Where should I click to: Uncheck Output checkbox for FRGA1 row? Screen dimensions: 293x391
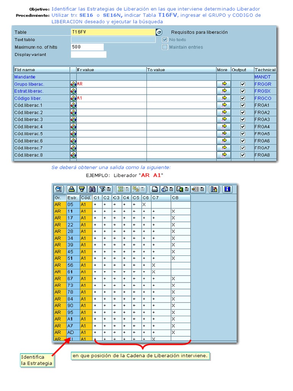coord(242,105)
